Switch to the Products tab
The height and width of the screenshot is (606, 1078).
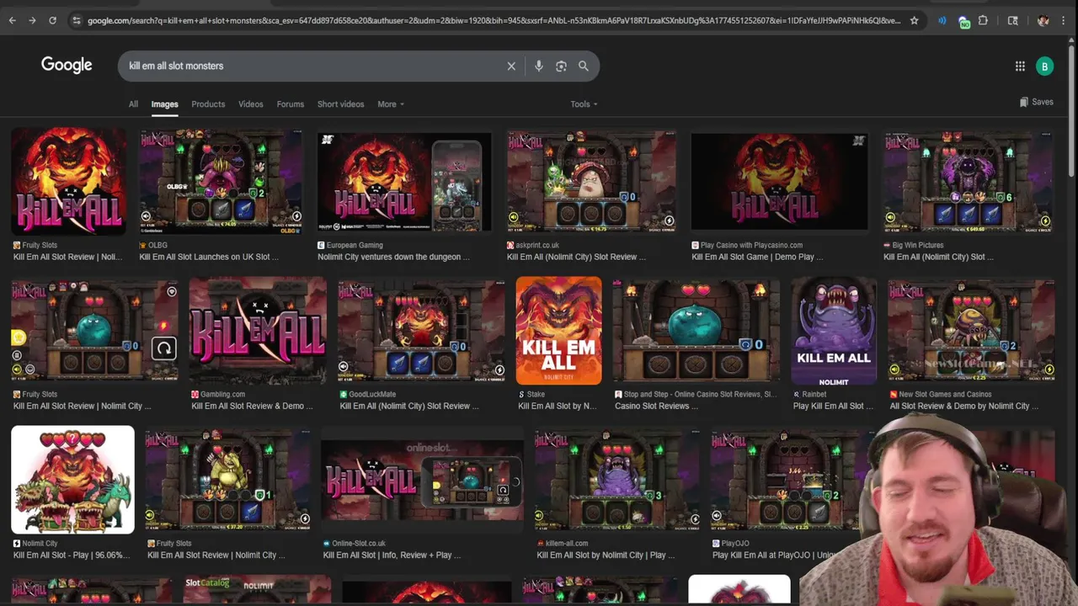tap(208, 104)
